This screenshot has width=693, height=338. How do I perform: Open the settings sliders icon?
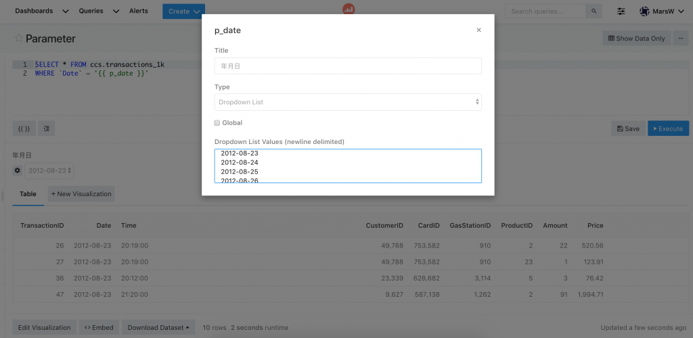click(621, 11)
